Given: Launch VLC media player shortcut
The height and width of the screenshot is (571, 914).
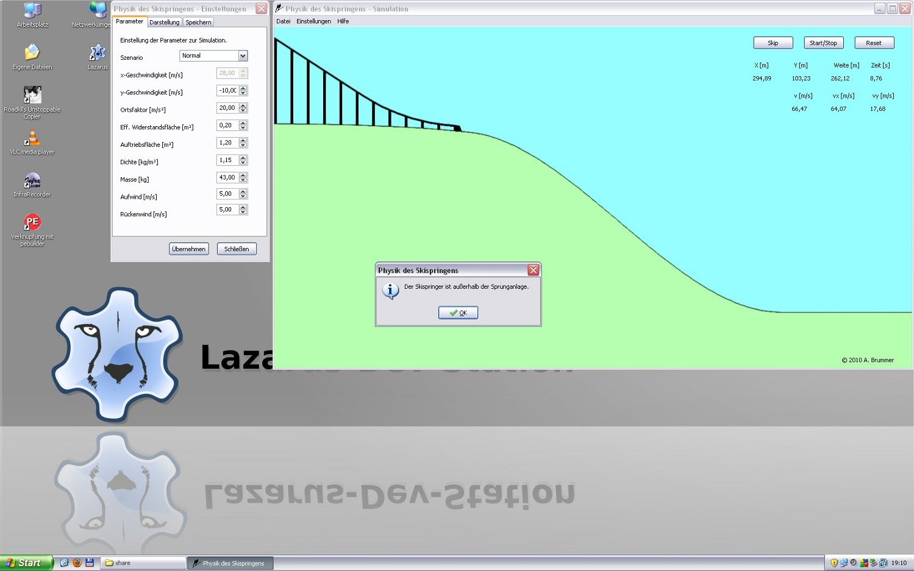Looking at the screenshot, I should click(32, 138).
